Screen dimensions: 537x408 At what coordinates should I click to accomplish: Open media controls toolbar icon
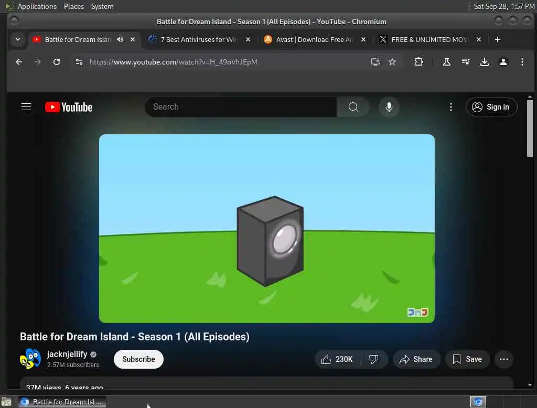coord(466,62)
